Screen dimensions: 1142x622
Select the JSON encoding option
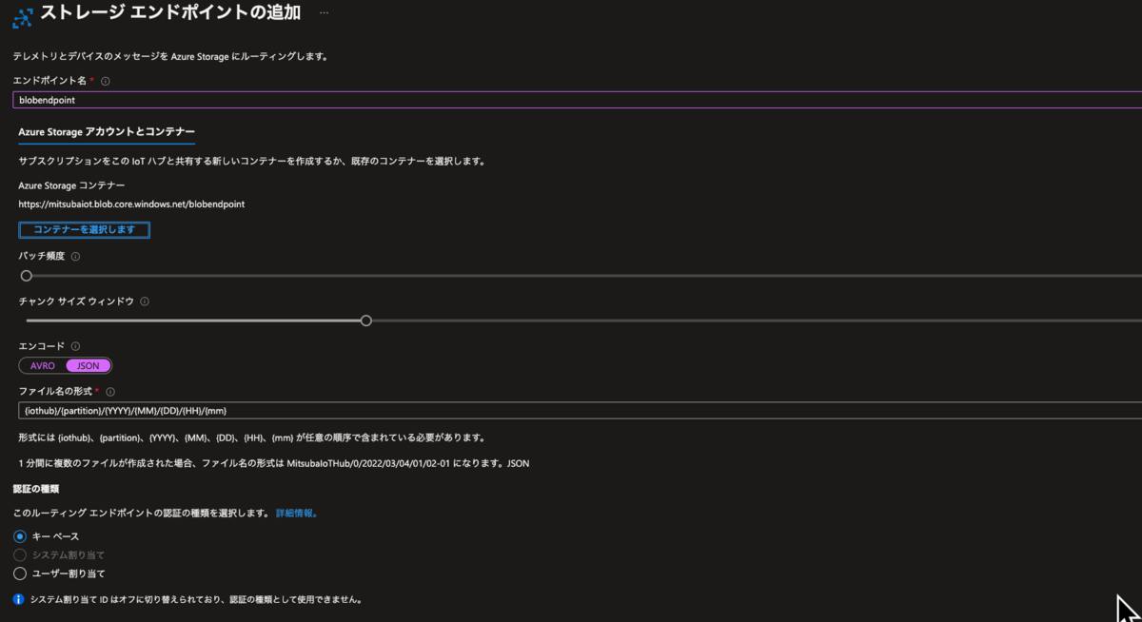[x=89, y=365]
